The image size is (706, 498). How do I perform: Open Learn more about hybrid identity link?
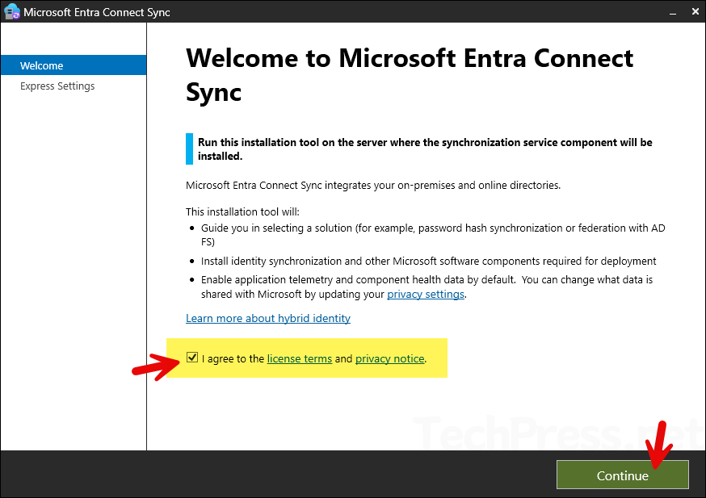[268, 319]
